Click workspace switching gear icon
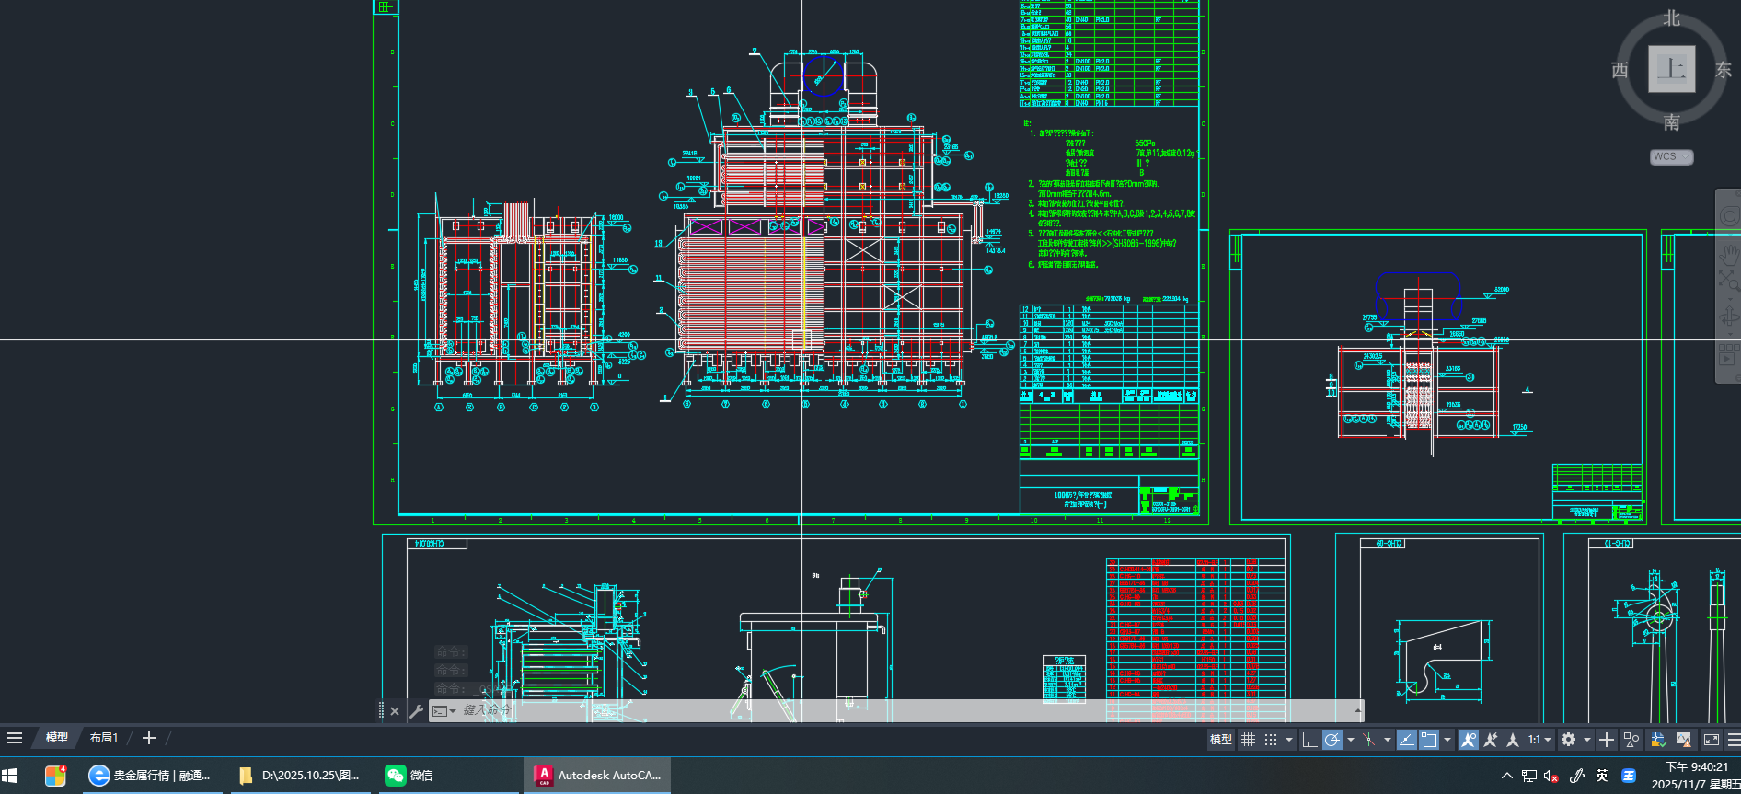Viewport: 1741px width, 794px height. tap(1569, 740)
